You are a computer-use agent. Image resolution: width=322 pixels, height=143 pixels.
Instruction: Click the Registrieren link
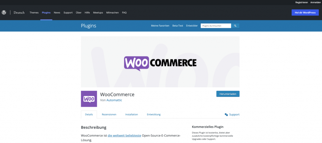pyautogui.click(x=301, y=2)
